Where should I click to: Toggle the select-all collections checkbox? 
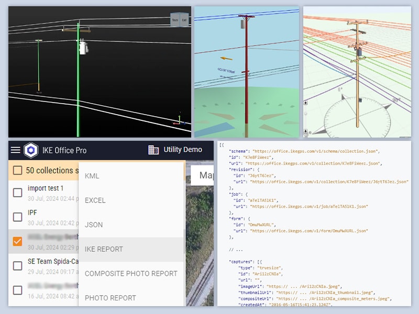(x=17, y=170)
